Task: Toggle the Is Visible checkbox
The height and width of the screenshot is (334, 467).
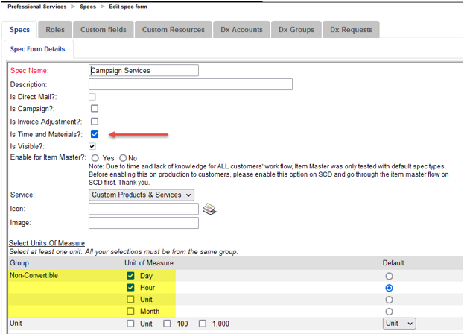Action: click(x=92, y=146)
